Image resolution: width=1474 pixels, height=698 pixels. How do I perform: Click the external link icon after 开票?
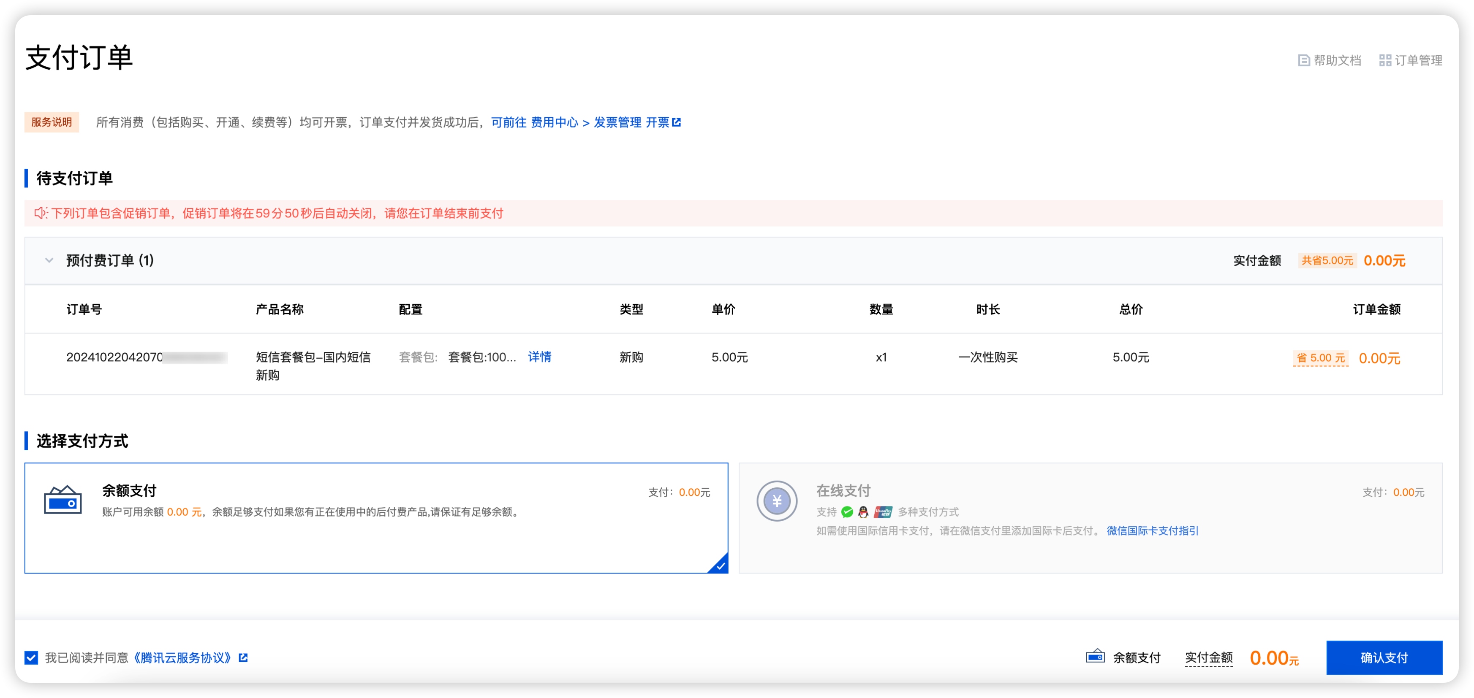[x=676, y=122]
